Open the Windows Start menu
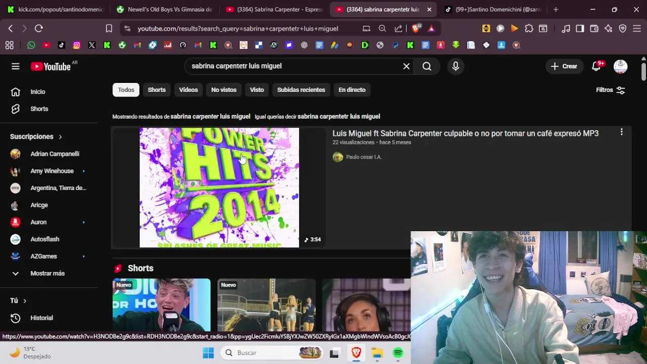 click(x=208, y=353)
